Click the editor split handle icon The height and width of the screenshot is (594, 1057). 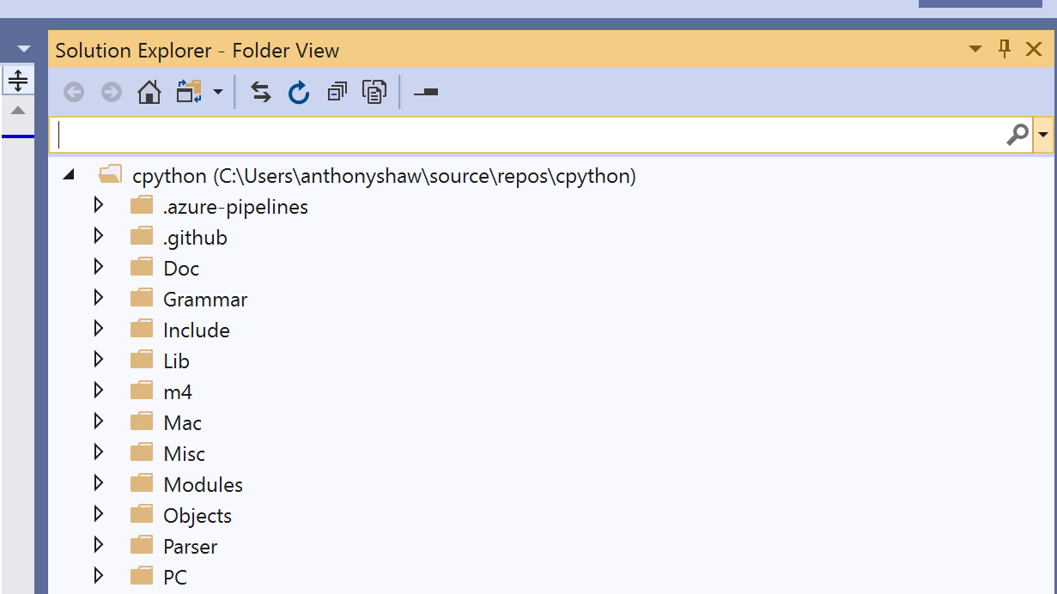(x=17, y=82)
